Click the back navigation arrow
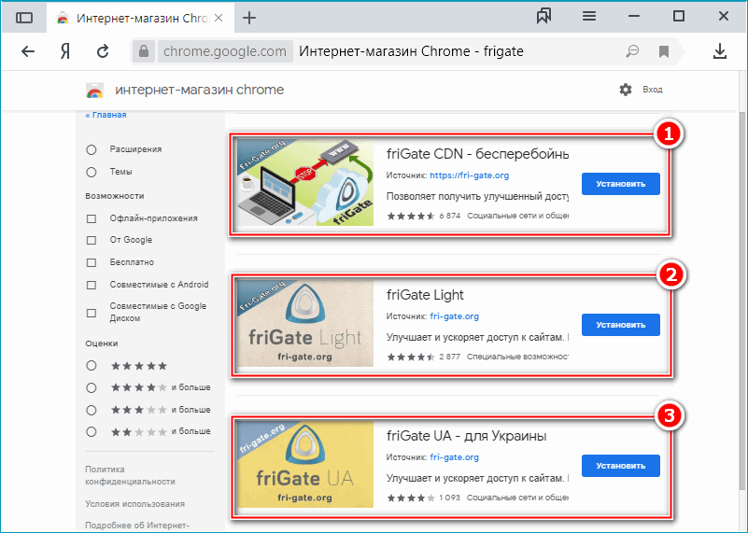Image resolution: width=748 pixels, height=533 pixels. coord(27,51)
